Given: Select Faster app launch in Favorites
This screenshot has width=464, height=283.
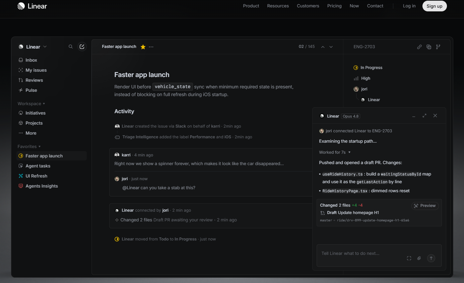Looking at the screenshot, I should point(52,156).
